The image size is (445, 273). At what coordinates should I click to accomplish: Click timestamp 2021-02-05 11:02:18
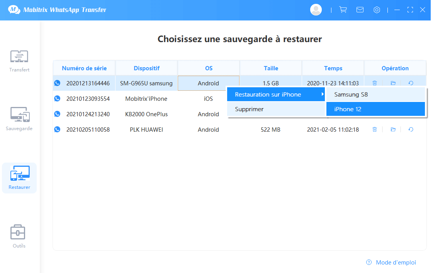click(333, 130)
